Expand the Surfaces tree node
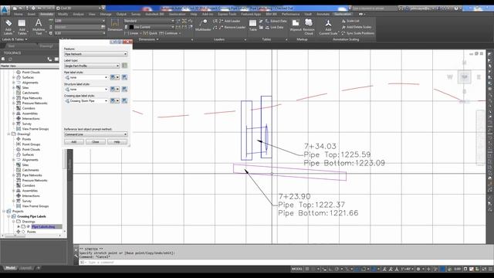The height and width of the screenshot is (278, 494). tap(14, 77)
